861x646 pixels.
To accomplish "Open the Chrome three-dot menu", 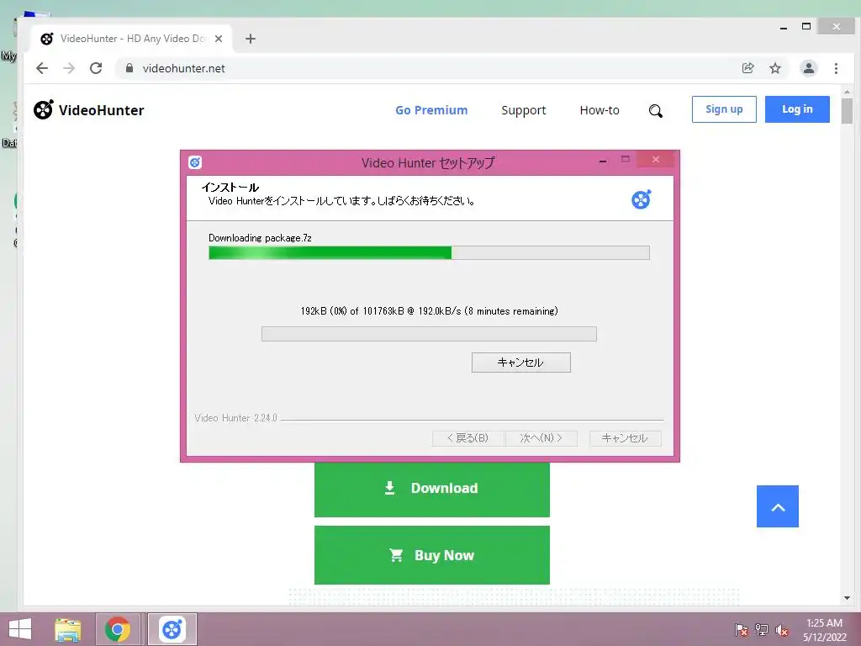I will (x=836, y=68).
